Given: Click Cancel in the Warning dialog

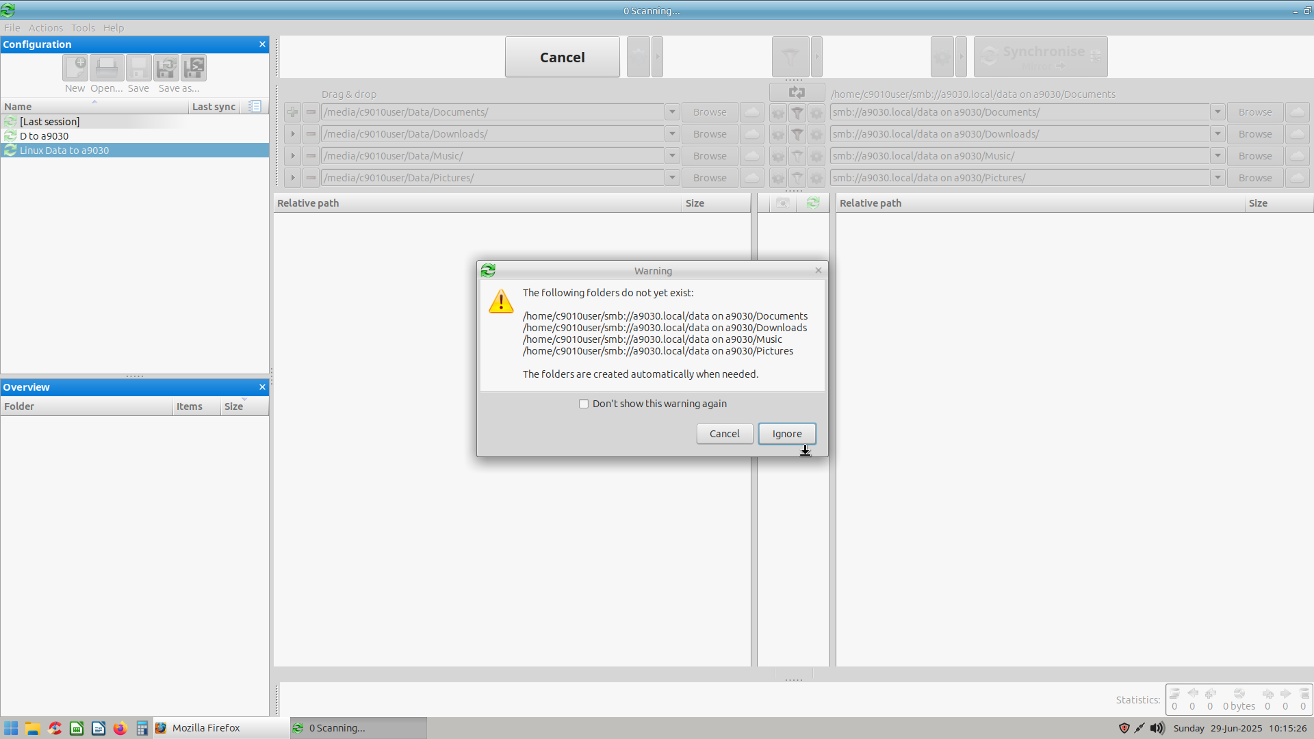Looking at the screenshot, I should tap(725, 434).
